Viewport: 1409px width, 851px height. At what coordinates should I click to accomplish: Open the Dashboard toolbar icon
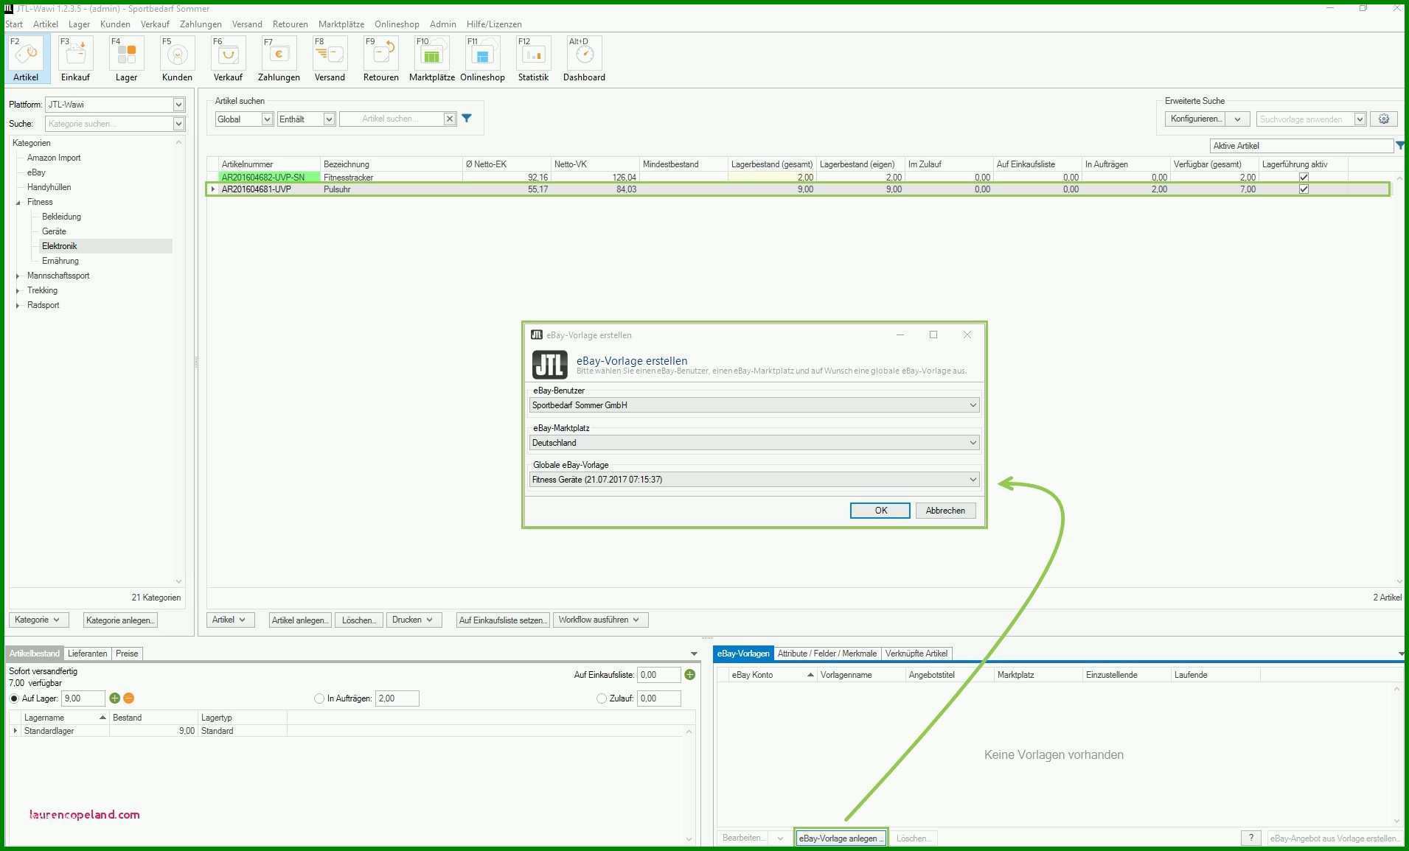click(584, 59)
